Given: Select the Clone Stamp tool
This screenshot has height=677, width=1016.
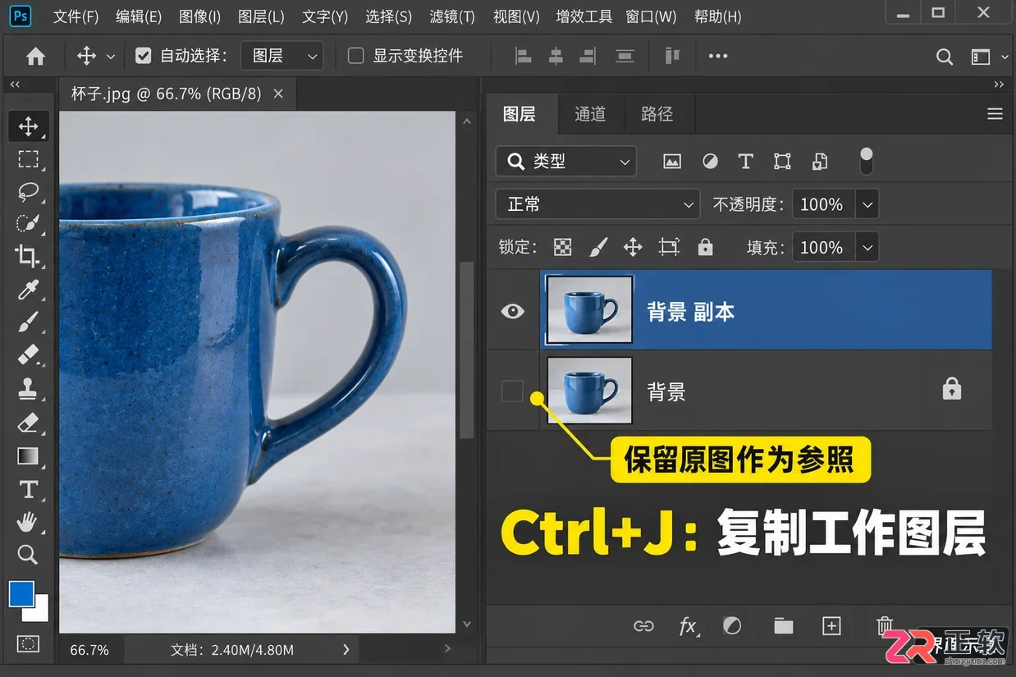Looking at the screenshot, I should (29, 388).
